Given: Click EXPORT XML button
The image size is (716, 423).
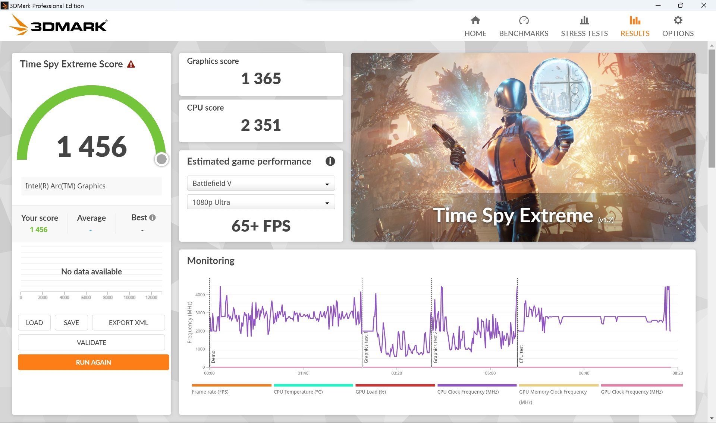Looking at the screenshot, I should (x=128, y=322).
